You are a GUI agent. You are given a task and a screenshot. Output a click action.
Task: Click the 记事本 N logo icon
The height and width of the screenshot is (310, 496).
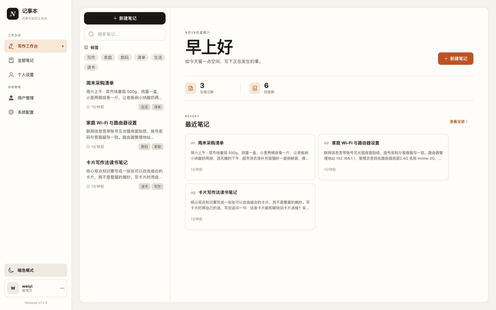coord(13,14)
